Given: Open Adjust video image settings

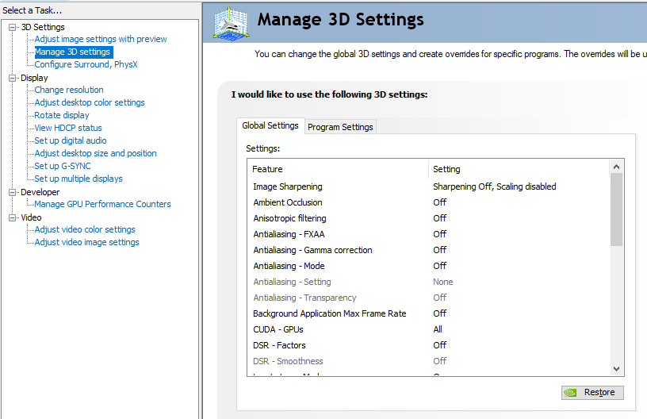Looking at the screenshot, I should coord(86,242).
